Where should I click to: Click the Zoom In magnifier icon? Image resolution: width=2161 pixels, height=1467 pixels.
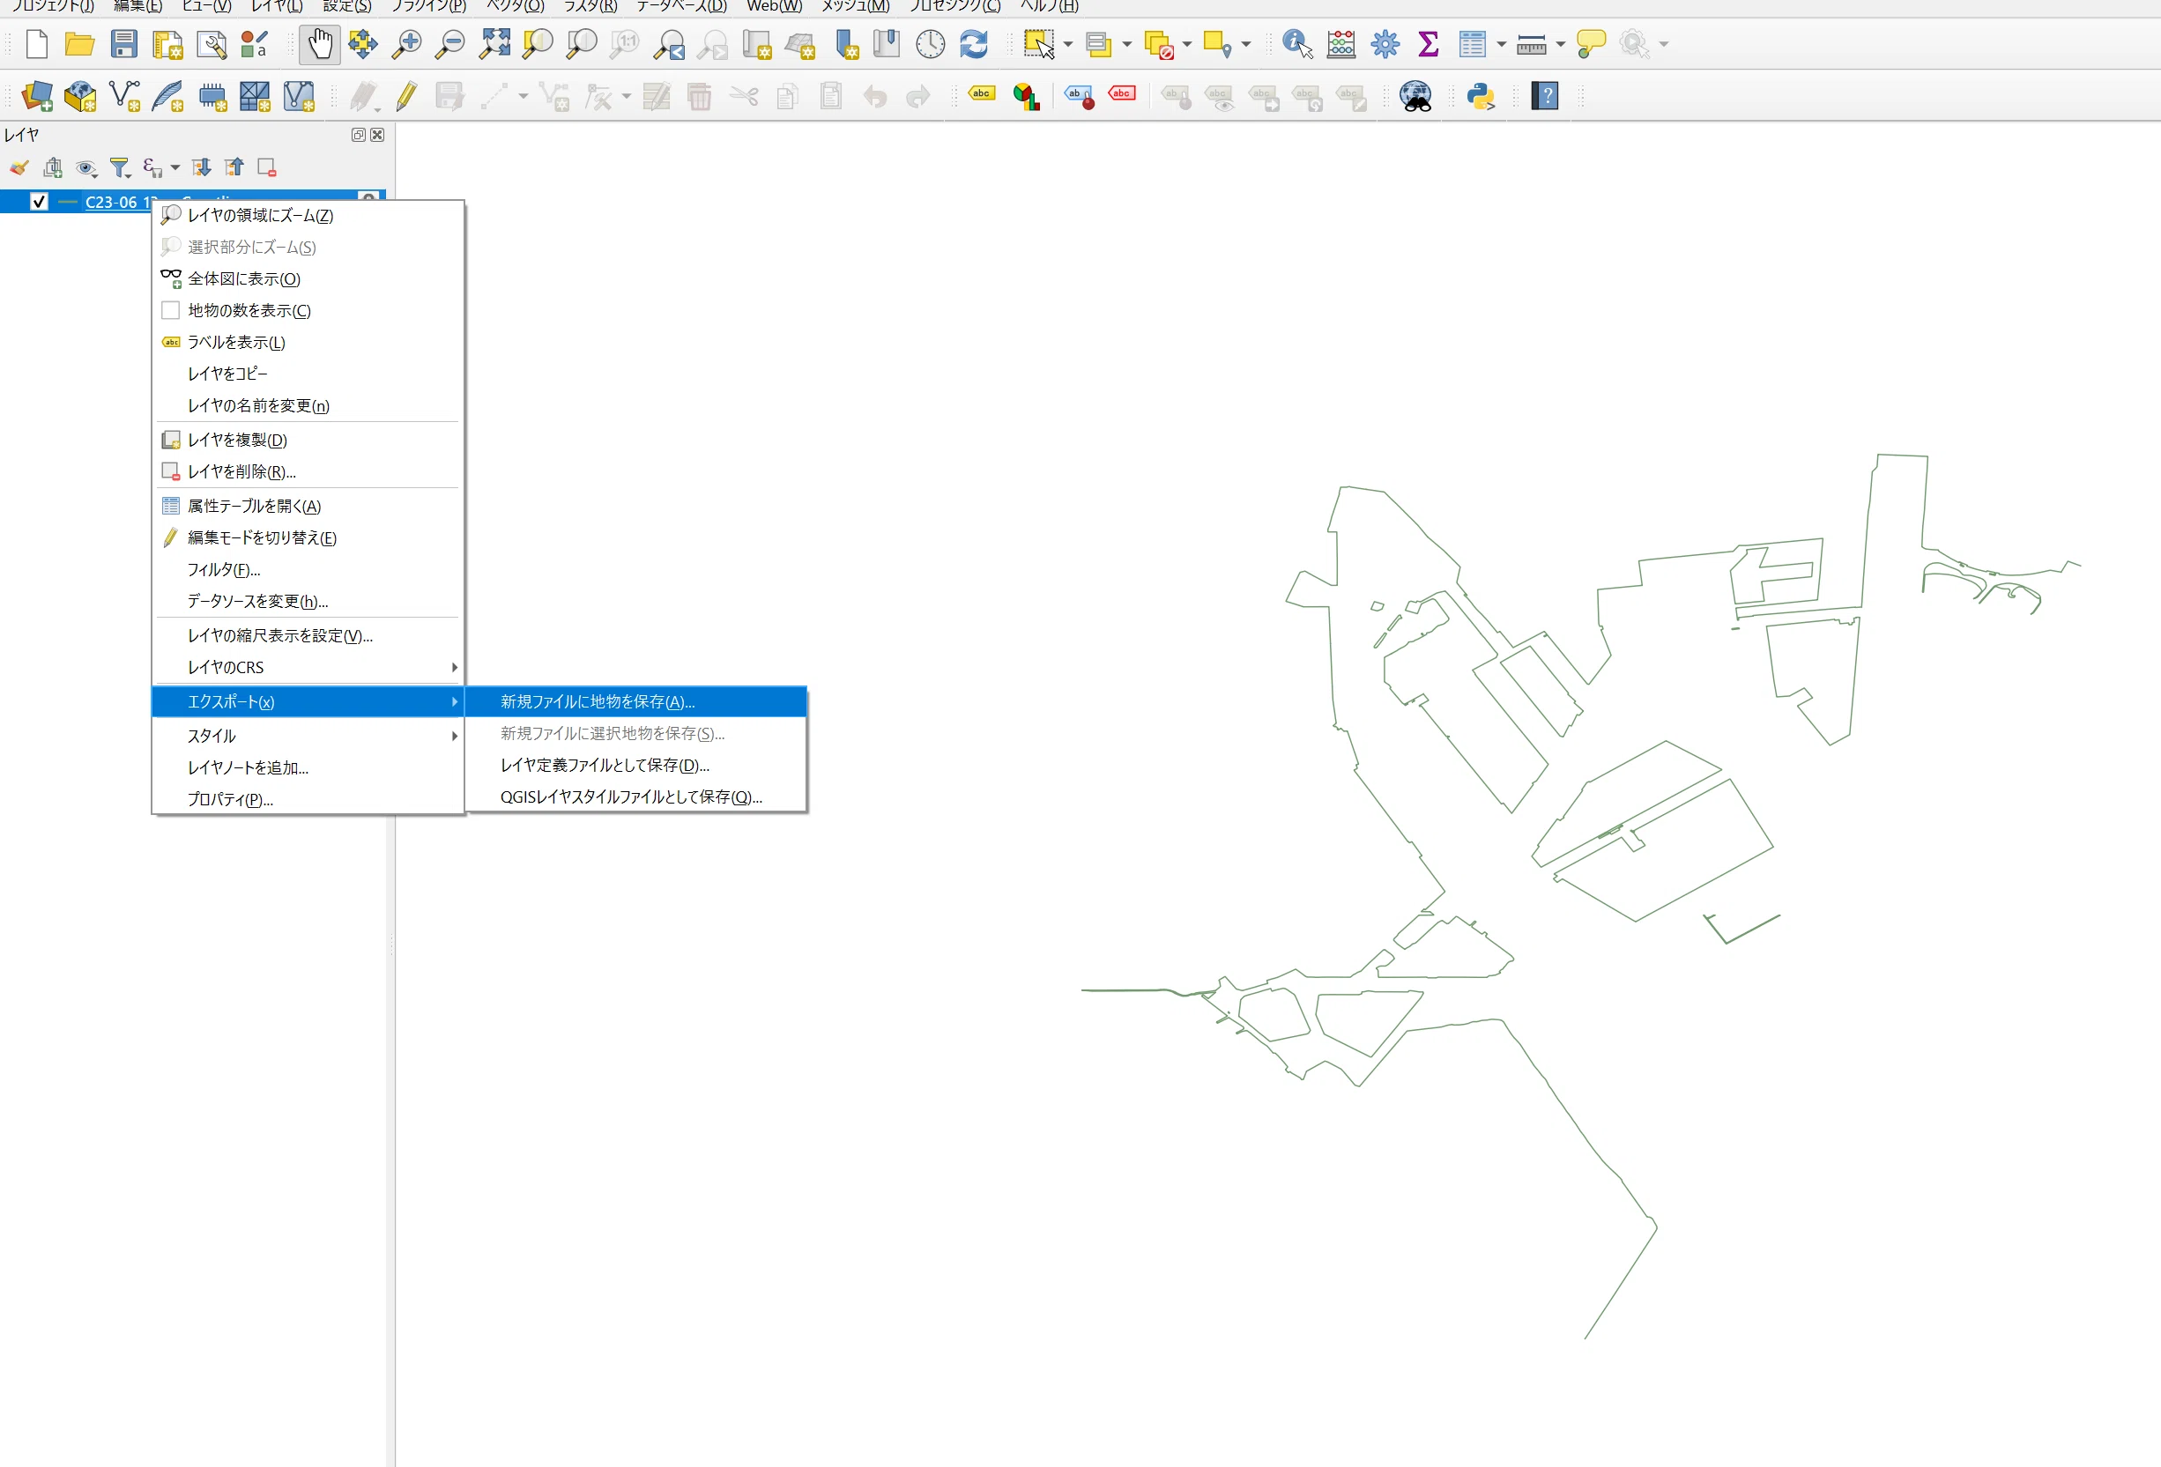click(406, 44)
